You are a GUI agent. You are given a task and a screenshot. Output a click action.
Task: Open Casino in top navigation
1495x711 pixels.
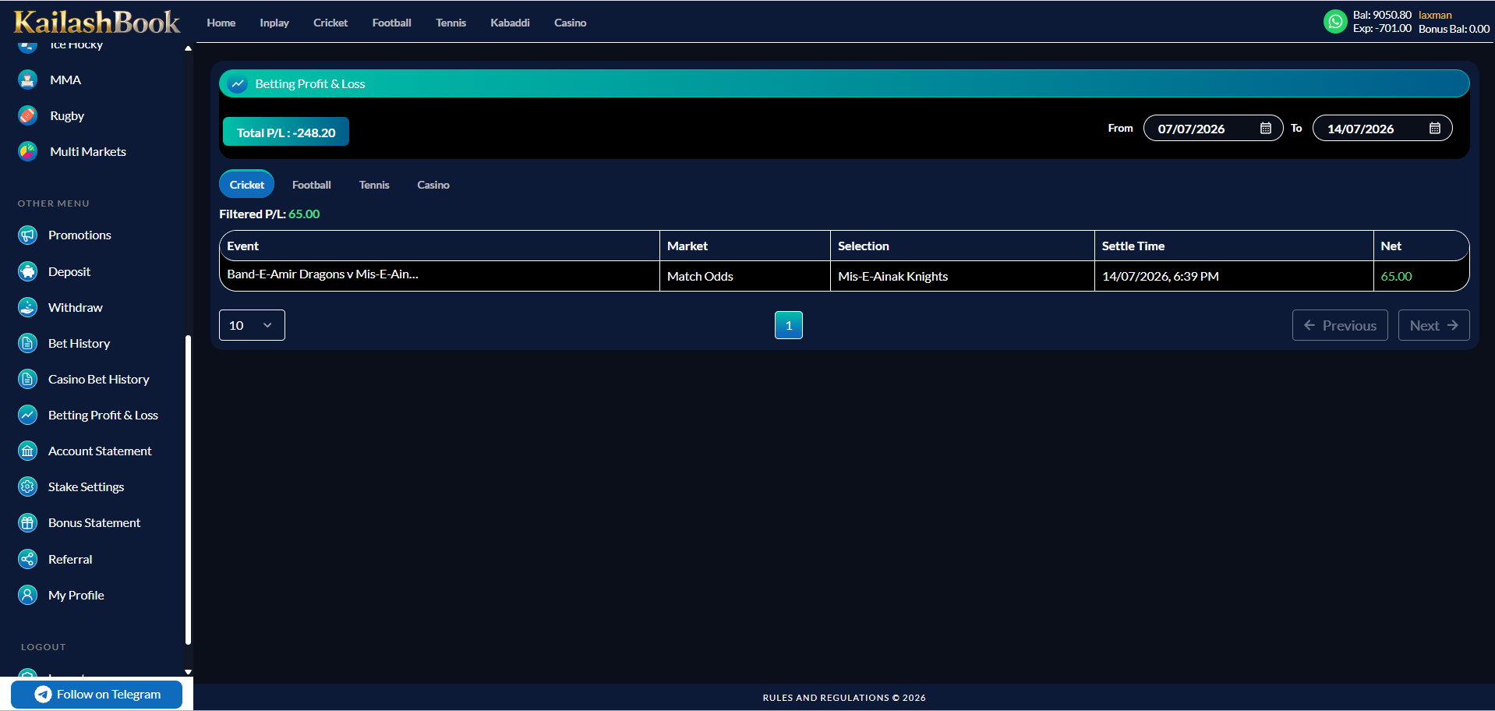(570, 23)
